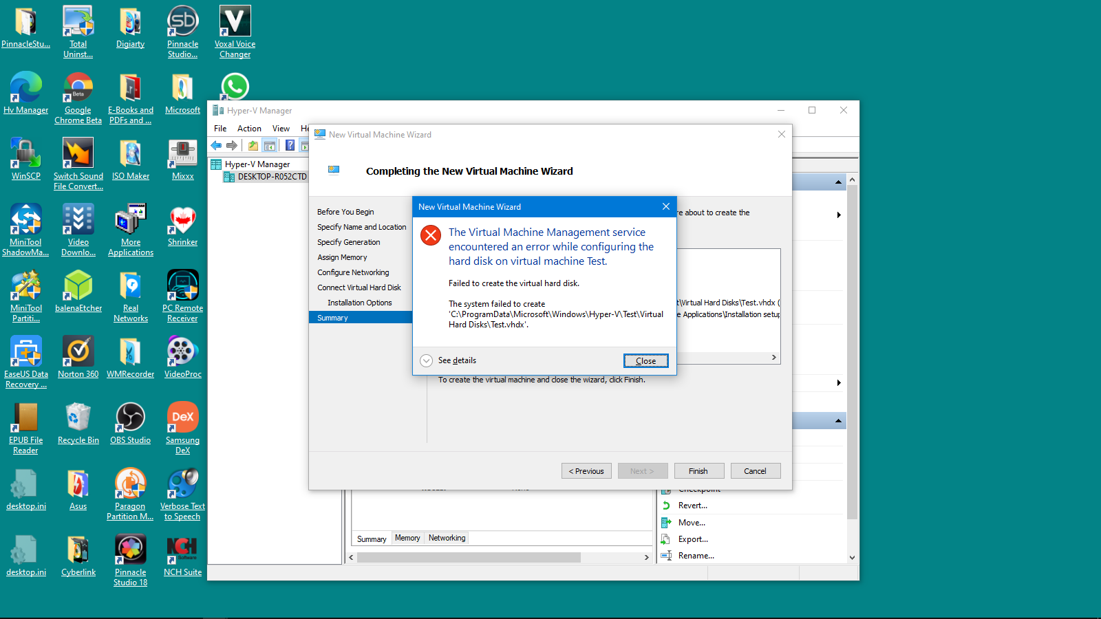Select Installation Options wizard step
The height and width of the screenshot is (619, 1101).
click(359, 303)
